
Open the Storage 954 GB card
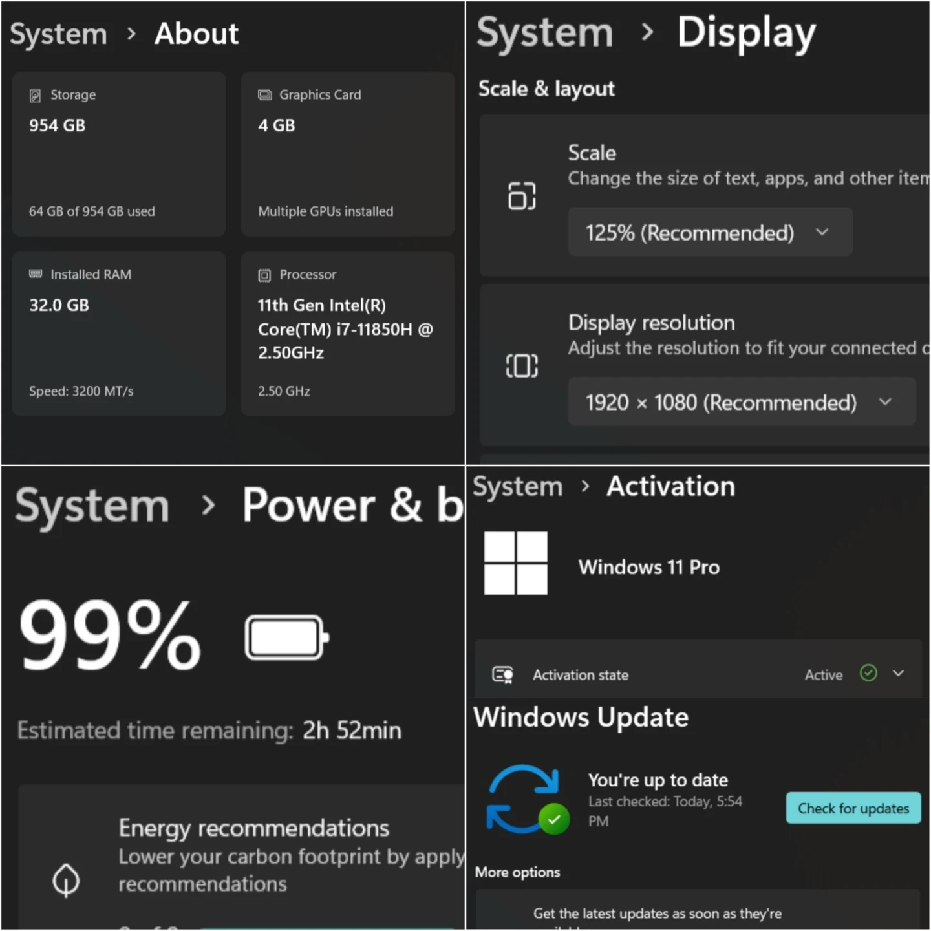tap(118, 154)
